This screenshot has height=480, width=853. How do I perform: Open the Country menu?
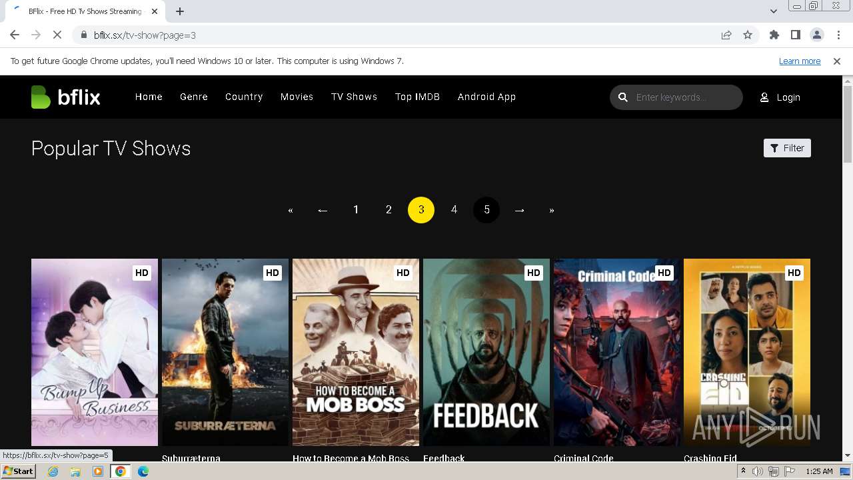click(244, 97)
